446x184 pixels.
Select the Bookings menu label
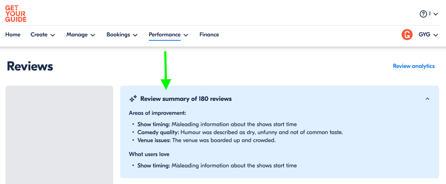(118, 35)
